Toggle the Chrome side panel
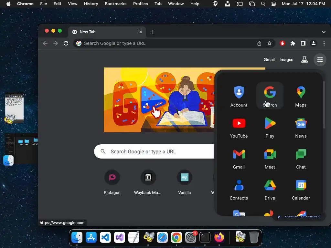This screenshot has width=331, height=248. click(x=303, y=43)
